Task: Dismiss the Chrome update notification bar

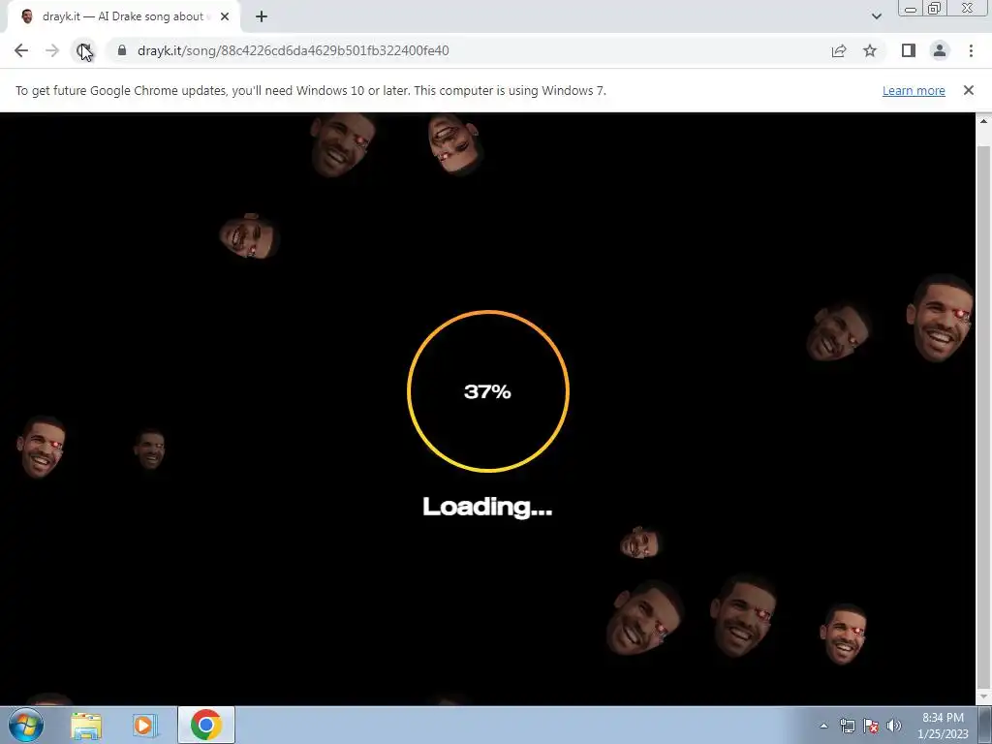Action: [969, 90]
